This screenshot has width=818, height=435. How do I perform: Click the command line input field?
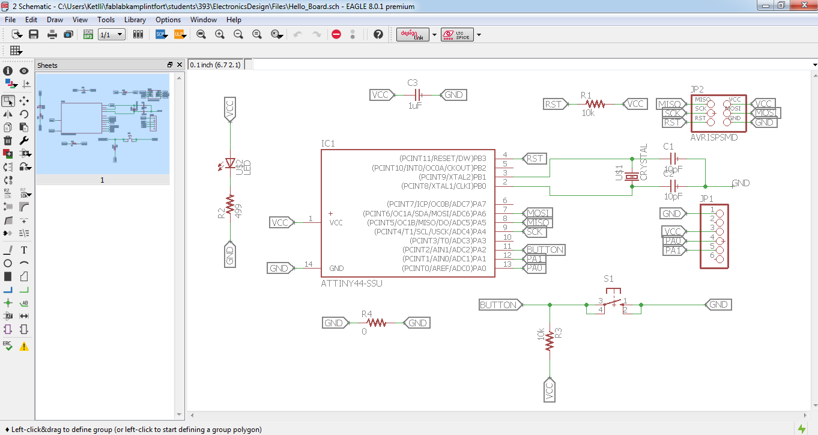tap(531, 64)
